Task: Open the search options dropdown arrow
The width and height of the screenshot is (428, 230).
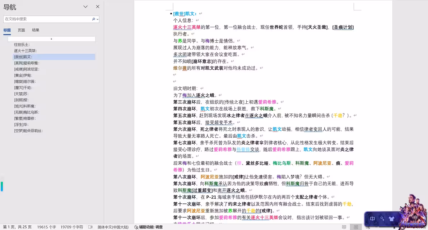Action: click(x=97, y=19)
